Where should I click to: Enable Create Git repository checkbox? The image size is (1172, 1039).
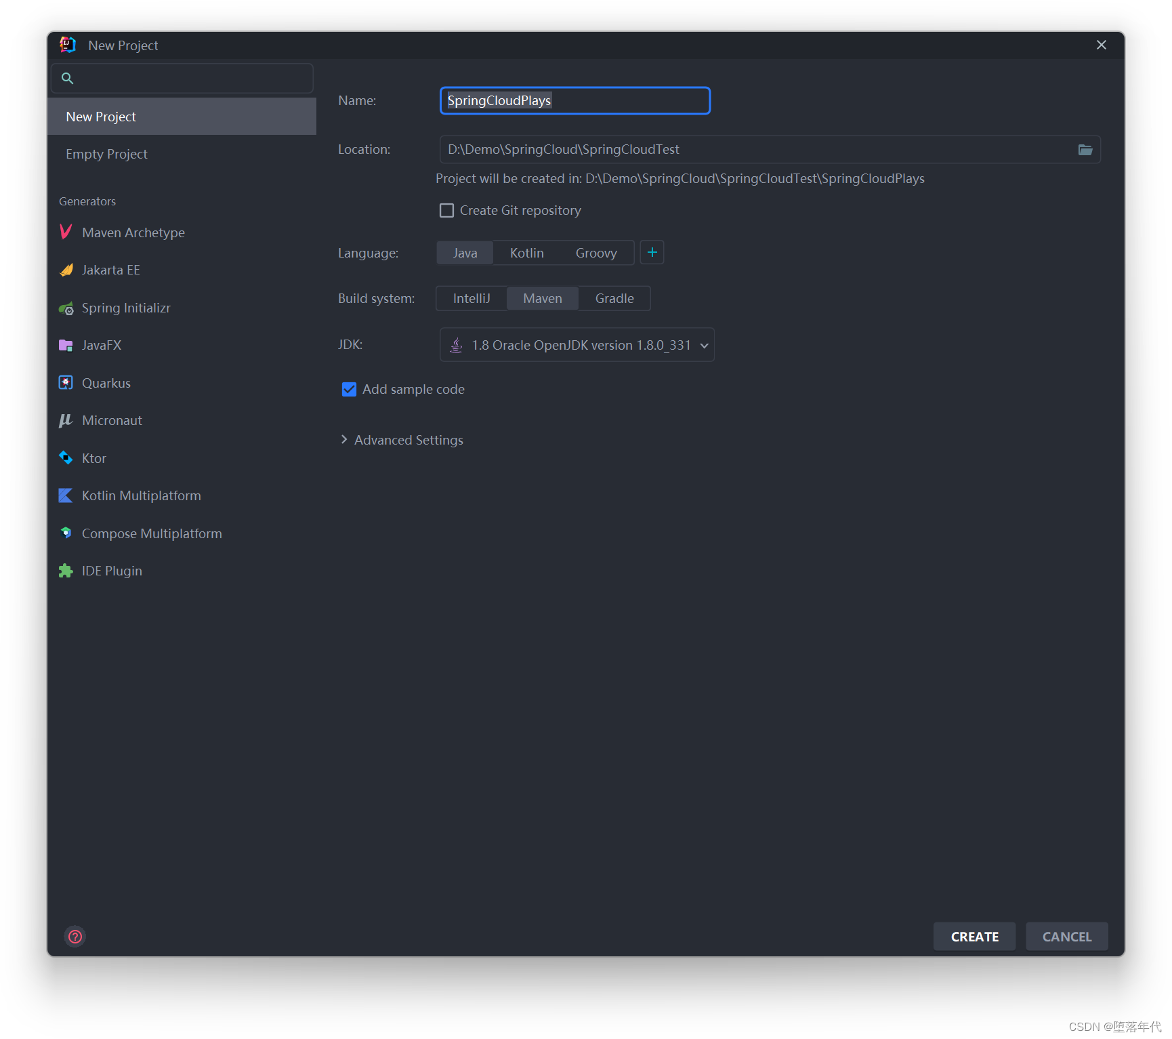[446, 210]
